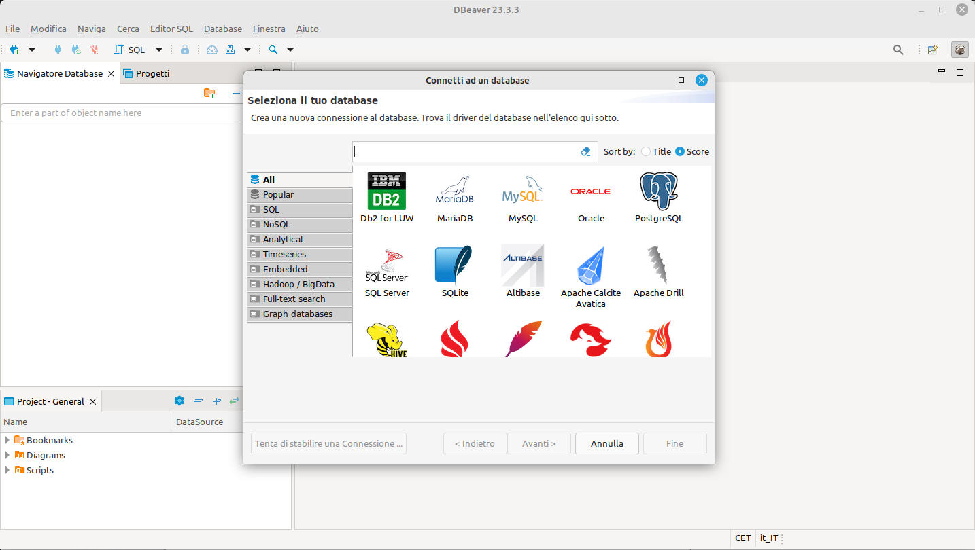Screen dimensions: 975x550
Task: Select the All category
Action: 300,179
